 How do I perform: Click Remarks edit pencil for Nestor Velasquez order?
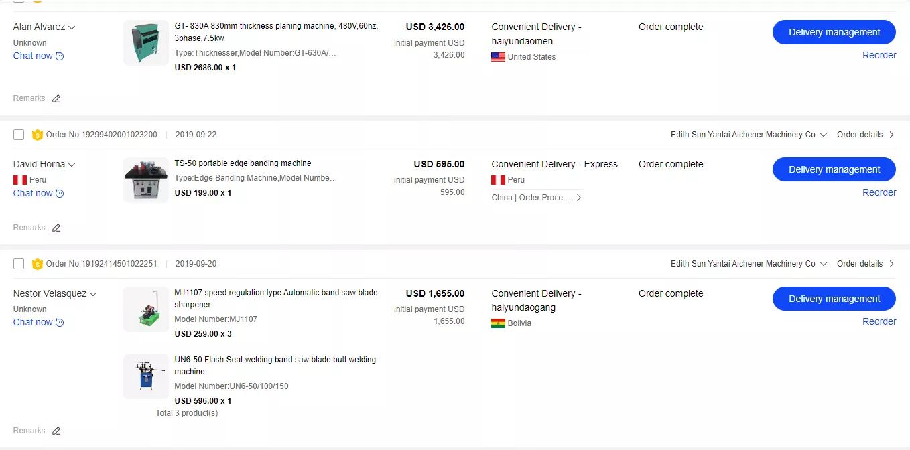click(56, 431)
